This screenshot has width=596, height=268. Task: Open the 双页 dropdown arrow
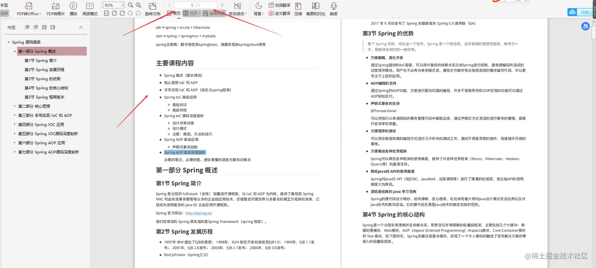click(x=199, y=13)
